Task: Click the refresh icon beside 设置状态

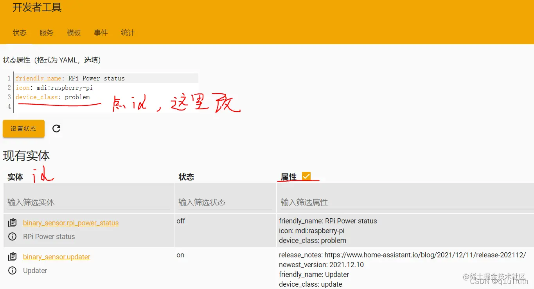Action: click(x=56, y=128)
